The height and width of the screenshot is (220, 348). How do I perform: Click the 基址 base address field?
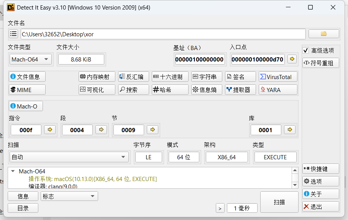[x=199, y=59]
